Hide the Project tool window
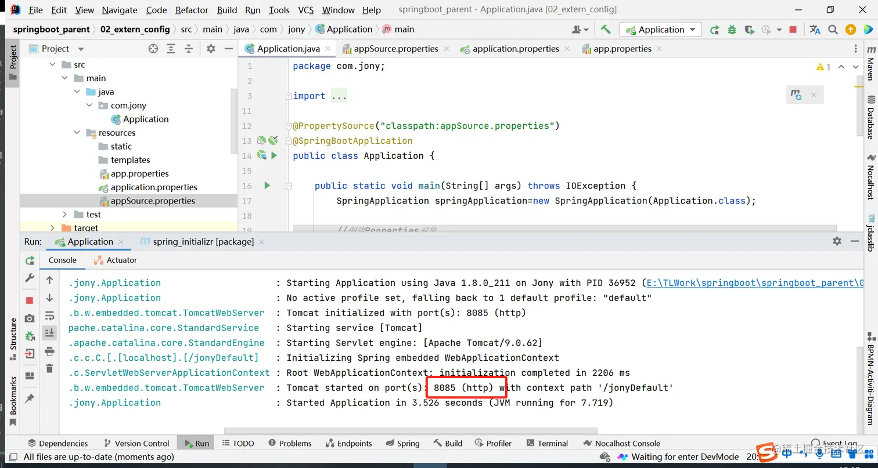 coord(228,49)
